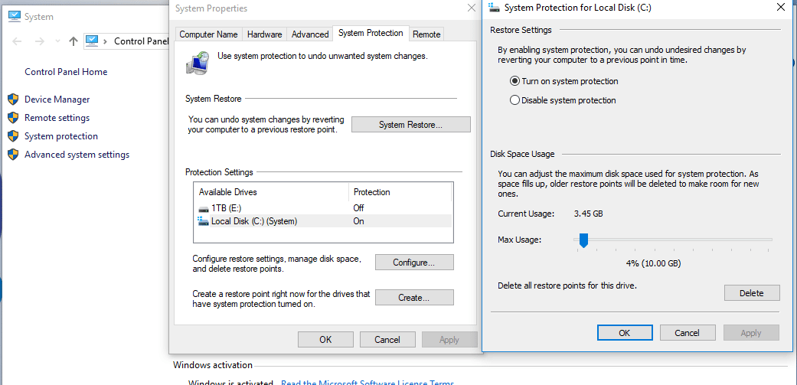Screen dimensions: 797x385
Task: Click the Max Usage slider thumb
Action: pos(583,240)
